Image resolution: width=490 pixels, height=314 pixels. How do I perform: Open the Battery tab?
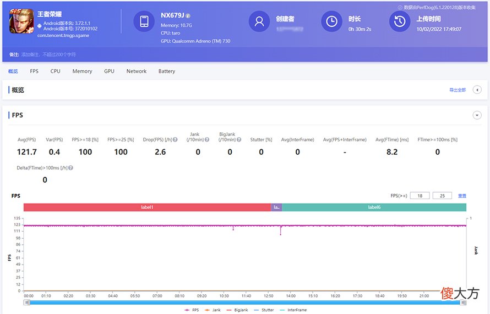point(167,71)
